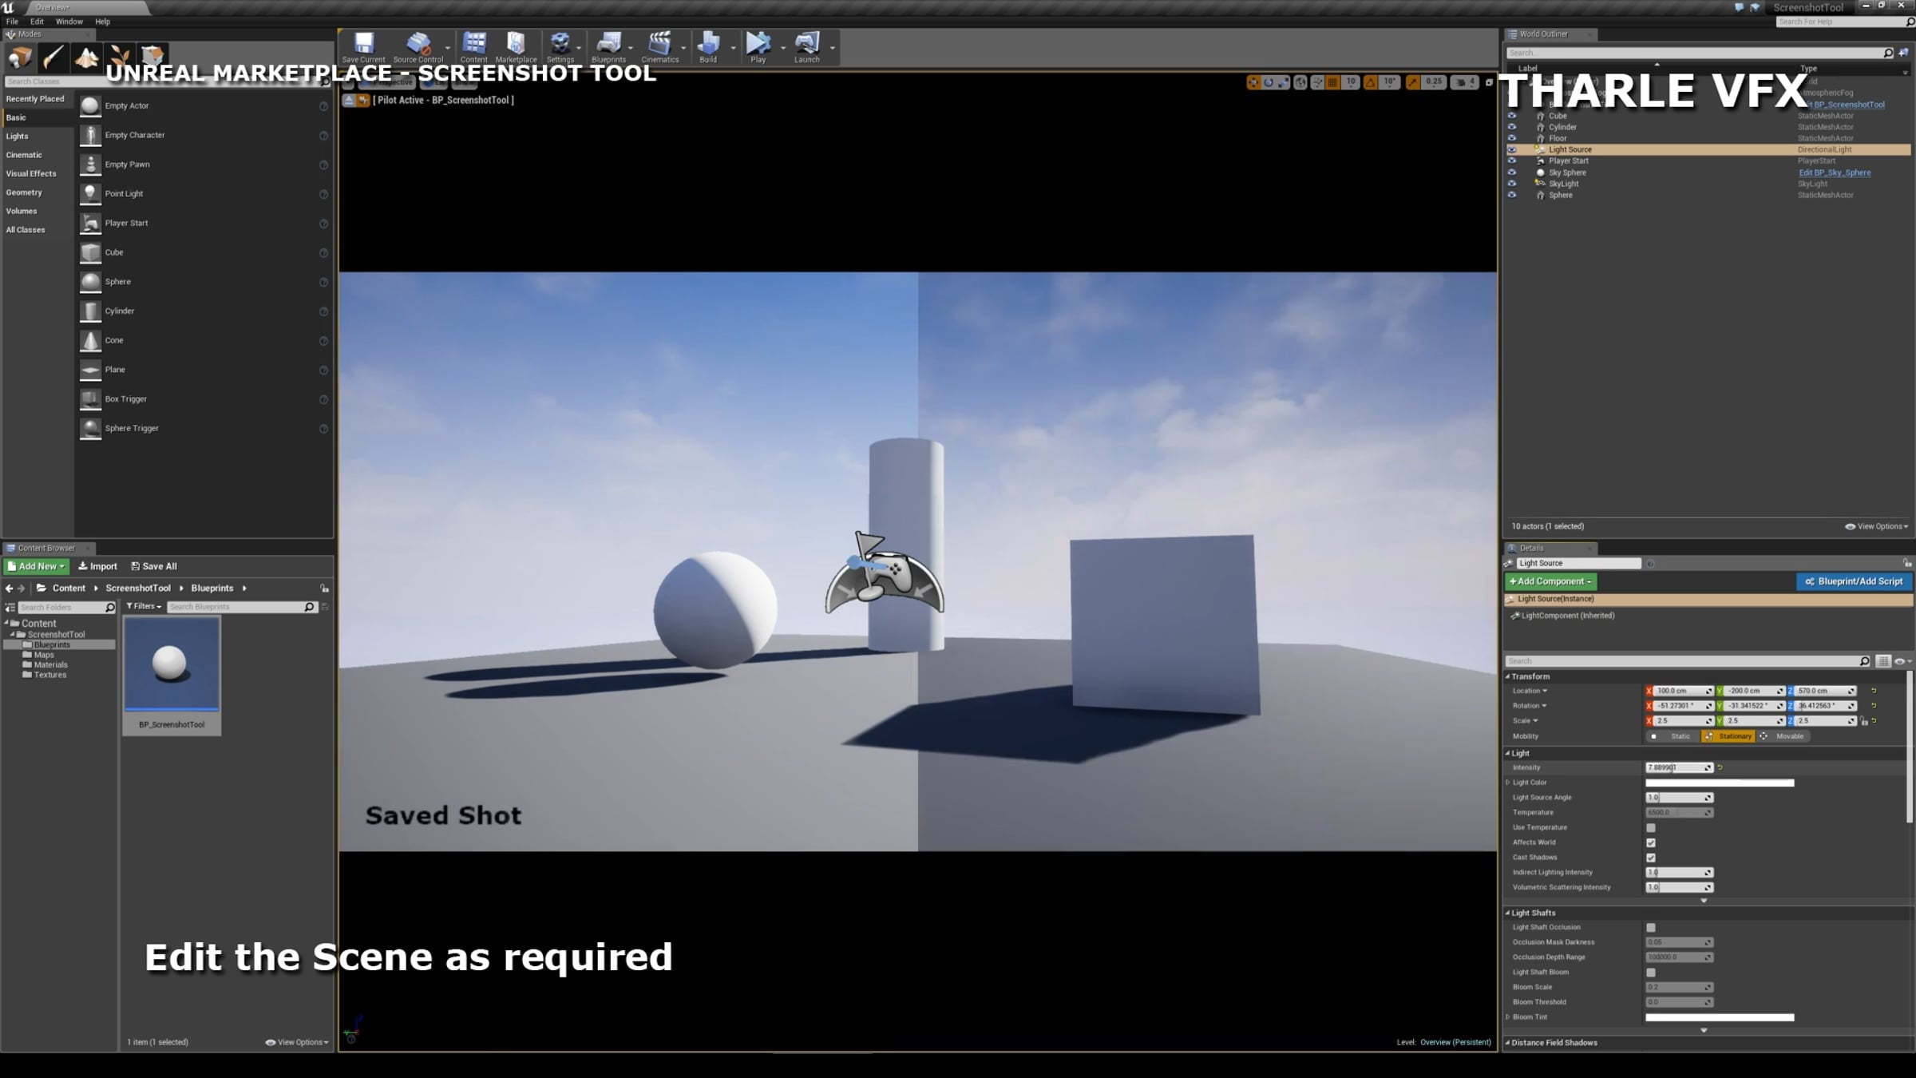The image size is (1916, 1078).
Task: Open the Marketplace toolbar icon
Action: coord(516,46)
